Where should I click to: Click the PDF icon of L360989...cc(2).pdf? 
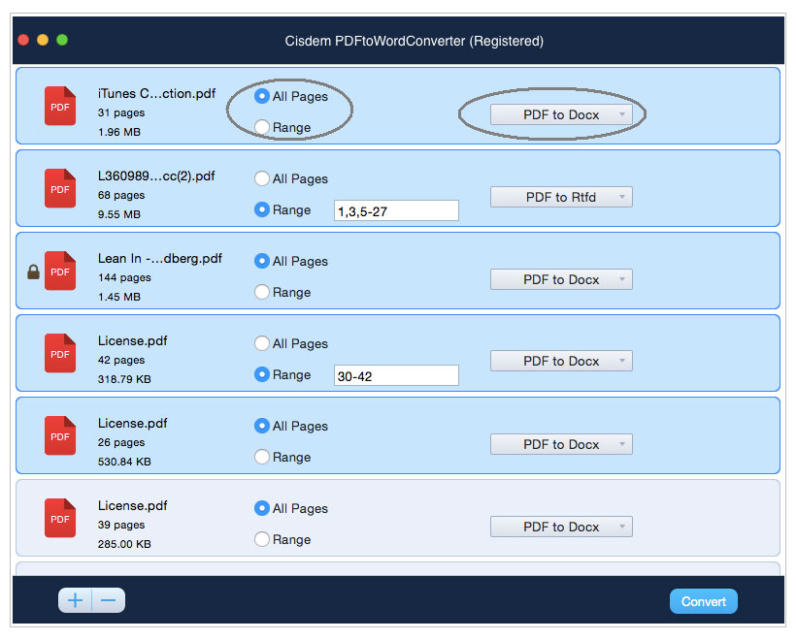[x=60, y=188]
